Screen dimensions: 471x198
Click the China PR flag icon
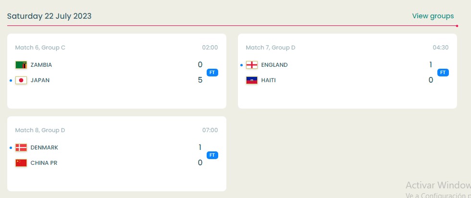coord(21,163)
